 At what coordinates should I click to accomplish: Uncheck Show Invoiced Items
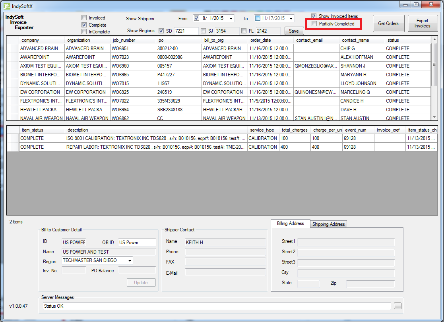(314, 16)
